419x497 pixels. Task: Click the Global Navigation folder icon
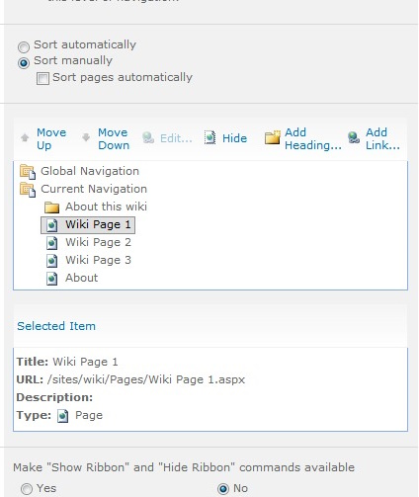pos(28,172)
